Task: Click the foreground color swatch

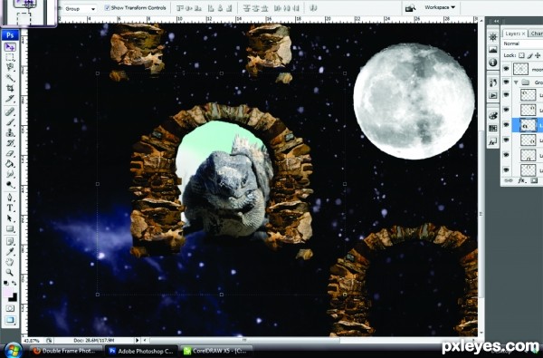Action: coord(8,293)
